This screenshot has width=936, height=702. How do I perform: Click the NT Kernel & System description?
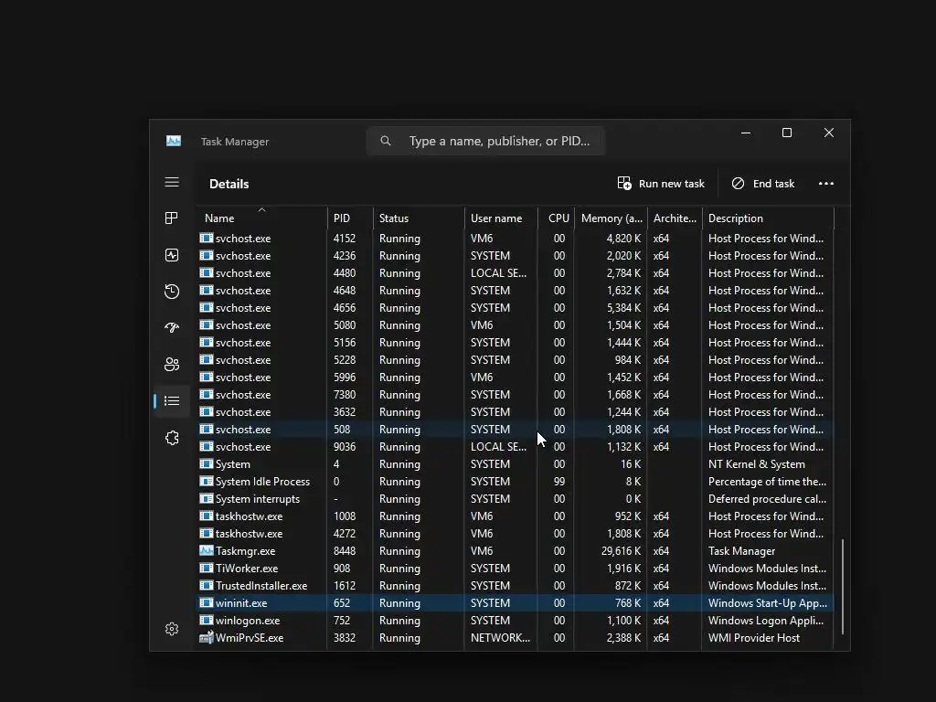756,463
